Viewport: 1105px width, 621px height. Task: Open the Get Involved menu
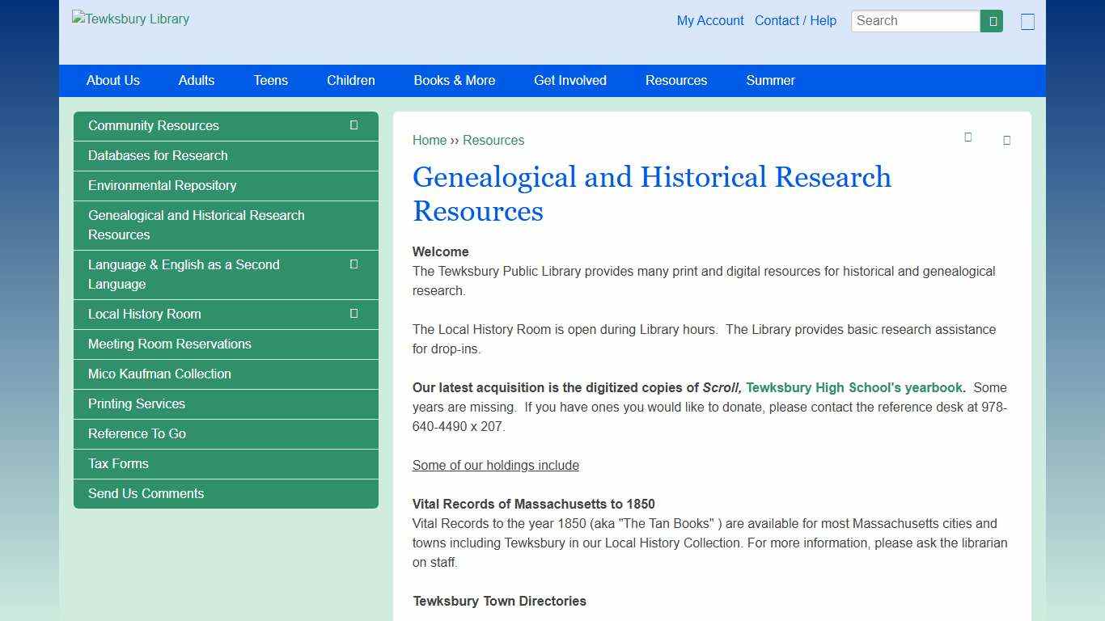point(569,81)
